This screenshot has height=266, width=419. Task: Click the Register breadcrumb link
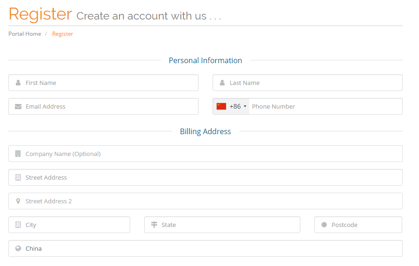point(62,34)
